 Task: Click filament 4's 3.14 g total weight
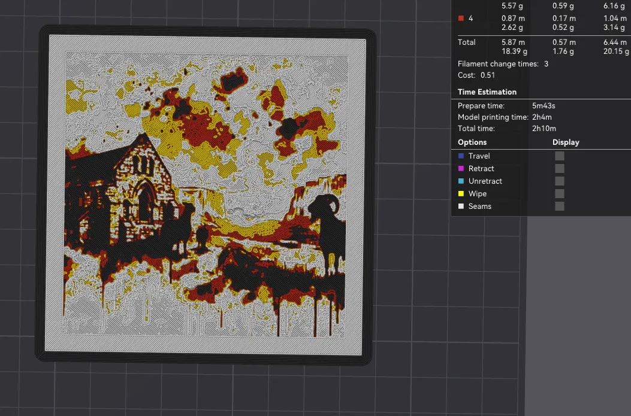[x=614, y=28]
